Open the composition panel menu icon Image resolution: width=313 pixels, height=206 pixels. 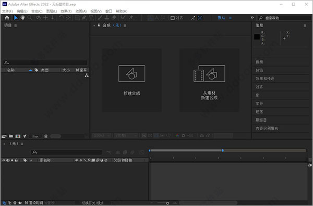[x=125, y=25]
